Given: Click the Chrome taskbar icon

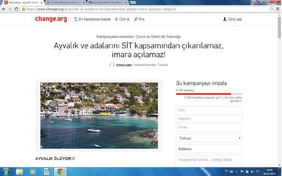Looking at the screenshot, I should pyautogui.click(x=60, y=172).
